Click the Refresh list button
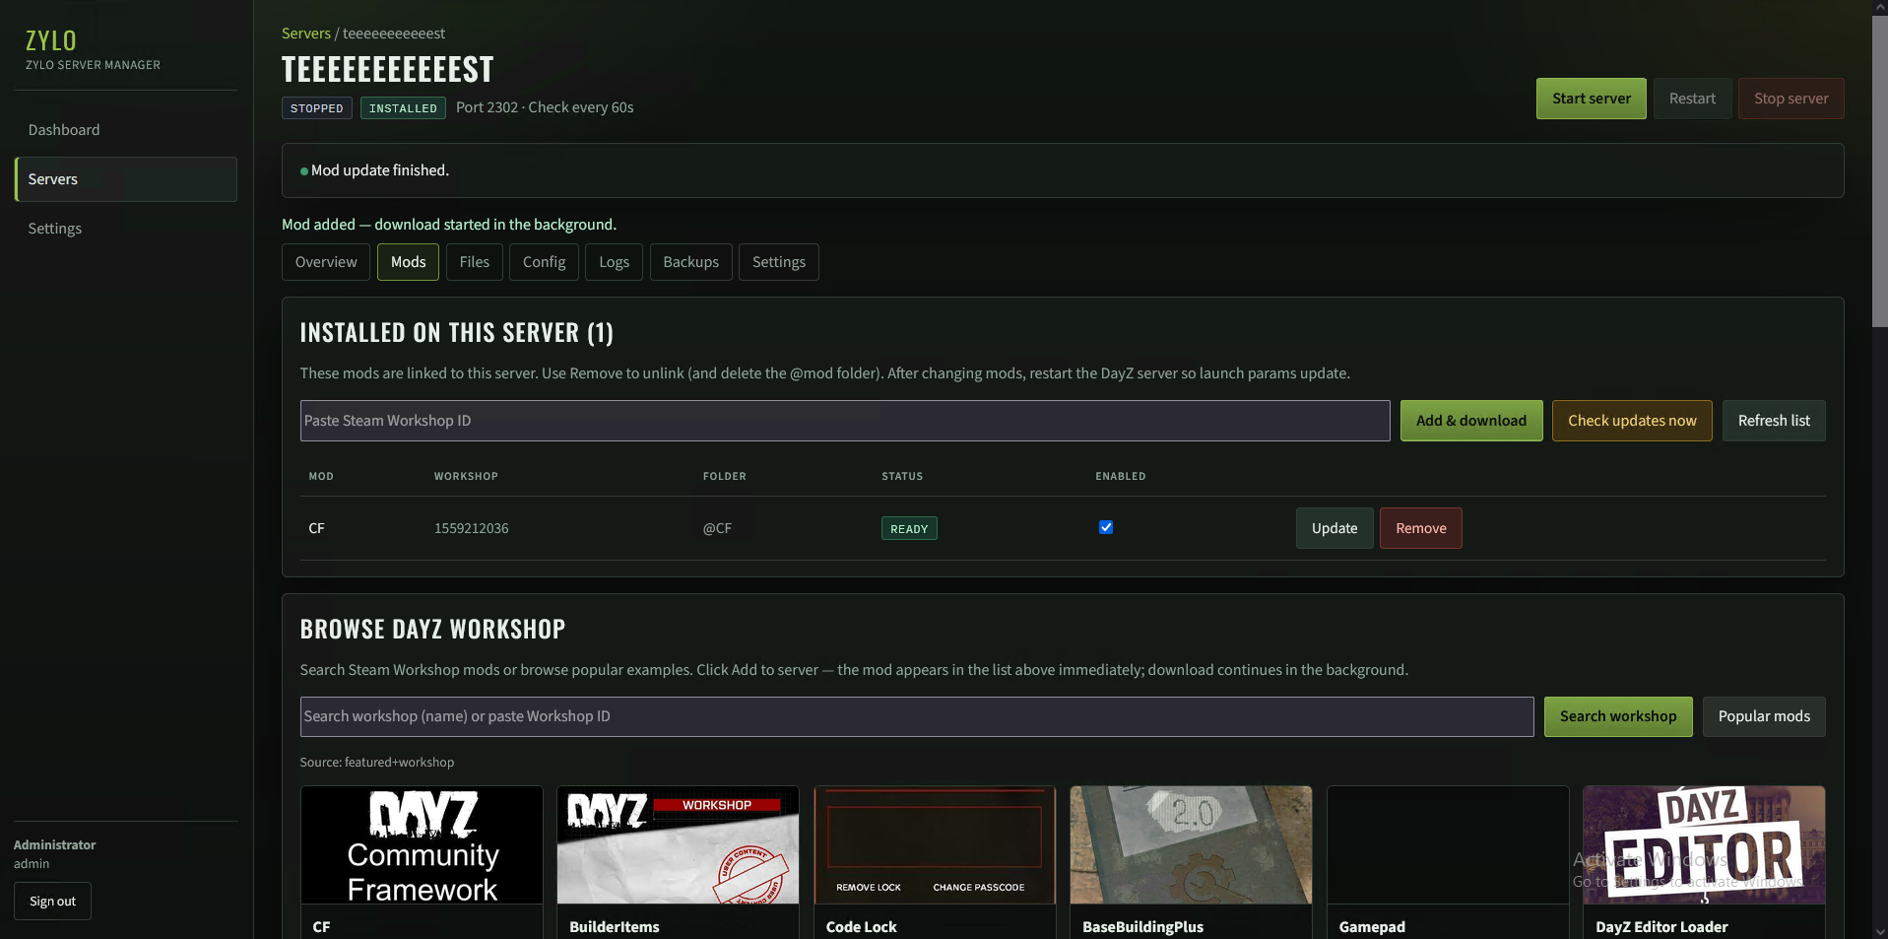 1774,421
